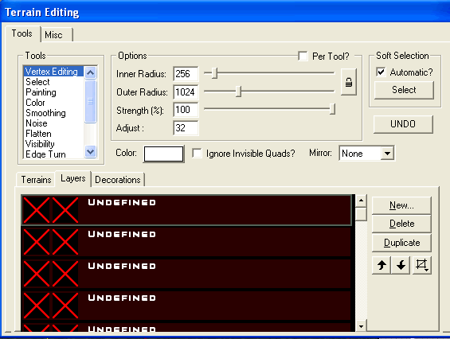
Task: Open the Decorations tab
Action: pyautogui.click(x=118, y=180)
